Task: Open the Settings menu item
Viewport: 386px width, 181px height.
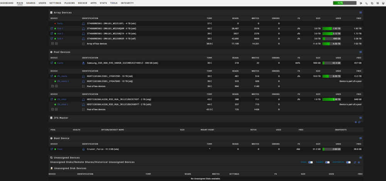Action: [55, 3]
